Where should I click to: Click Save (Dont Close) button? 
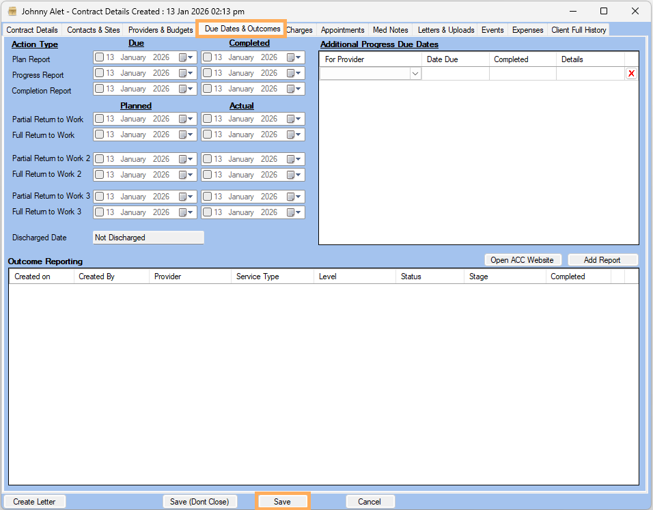pos(199,502)
